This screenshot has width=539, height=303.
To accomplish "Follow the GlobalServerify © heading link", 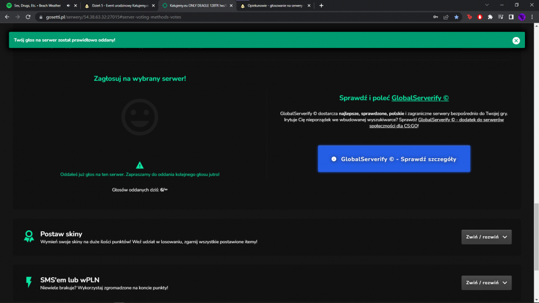I will tap(420, 98).
